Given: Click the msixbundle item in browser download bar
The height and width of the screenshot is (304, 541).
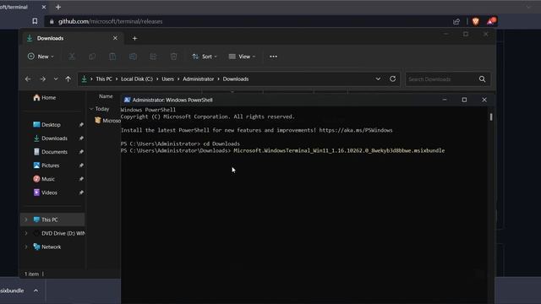Looking at the screenshot, I should (x=13, y=290).
